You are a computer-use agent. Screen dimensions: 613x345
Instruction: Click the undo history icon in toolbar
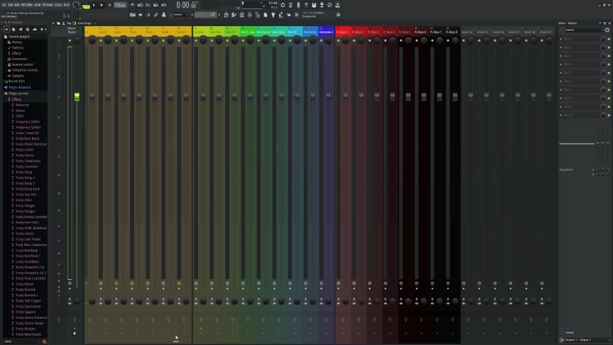tap(283, 5)
